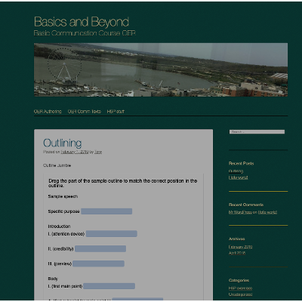The height and width of the screenshot is (302, 302).
Task: Click the 'Basic Communication Course OER' tagline
Action: point(85,33)
